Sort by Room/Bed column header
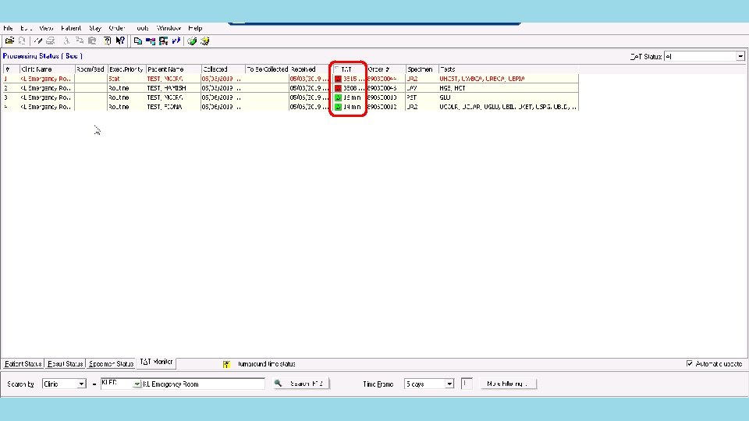This screenshot has width=749, height=421. [91, 69]
